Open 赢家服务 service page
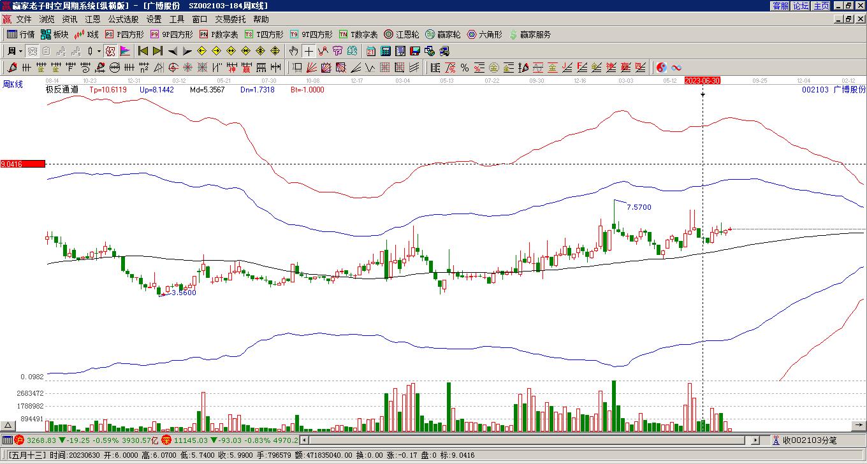The image size is (867, 464). (x=530, y=34)
